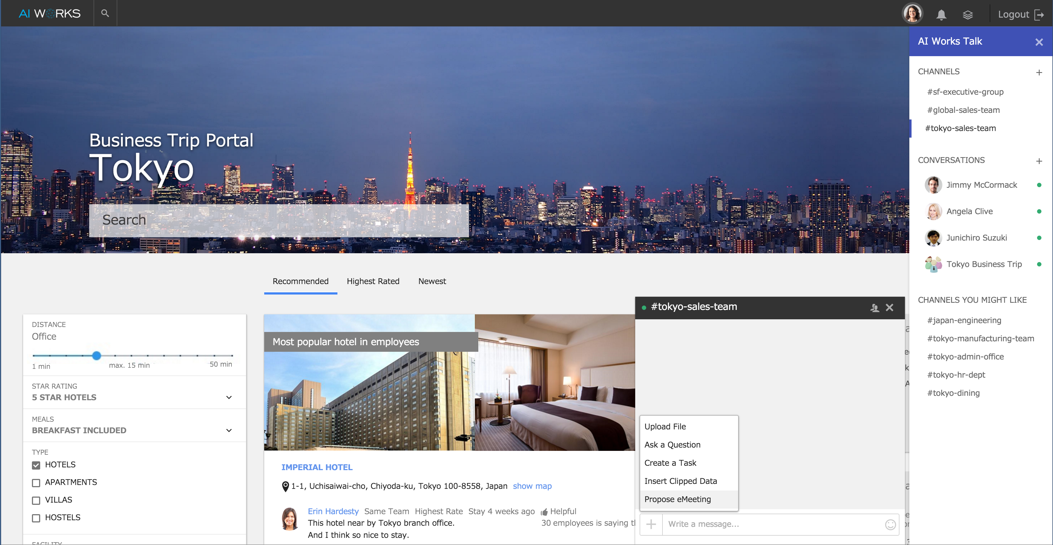
Task: Expand the Star Rating dropdown
Action: coord(228,397)
